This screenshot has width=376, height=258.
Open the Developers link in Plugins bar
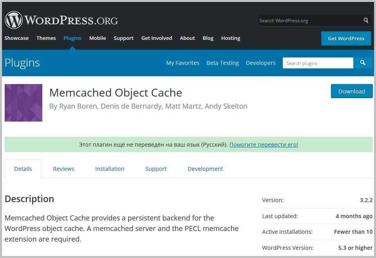click(260, 63)
